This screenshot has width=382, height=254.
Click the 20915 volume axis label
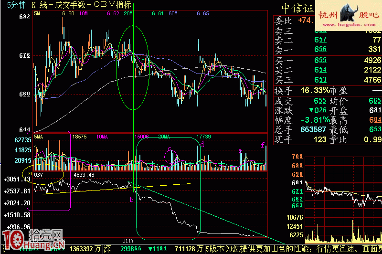point(23,160)
